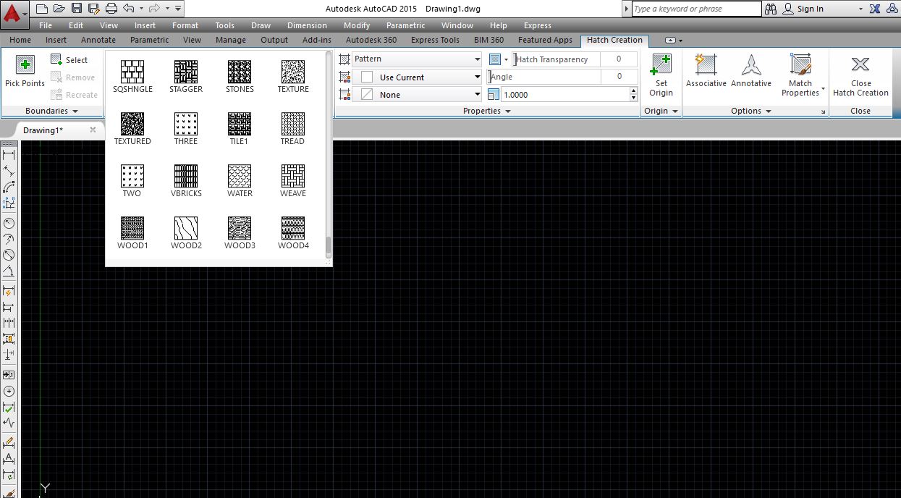Select the WOOD4 hatch pattern
This screenshot has width=901, height=498.
click(x=293, y=232)
